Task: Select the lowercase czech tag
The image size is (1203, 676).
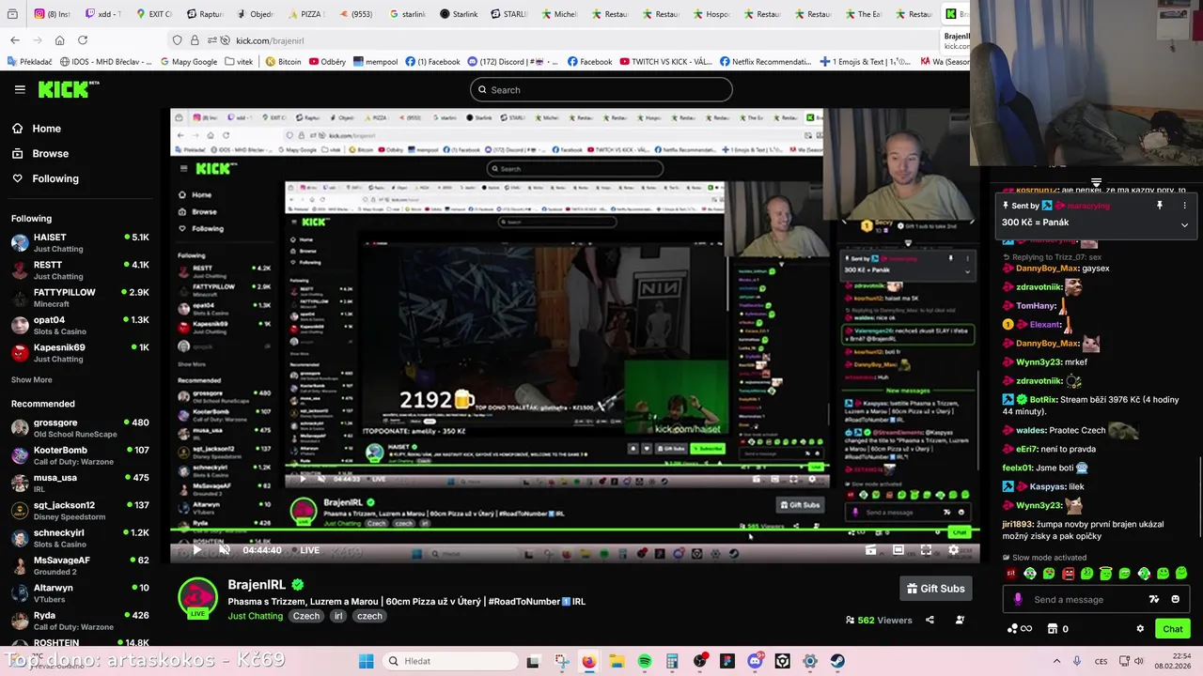Action: [x=369, y=616]
